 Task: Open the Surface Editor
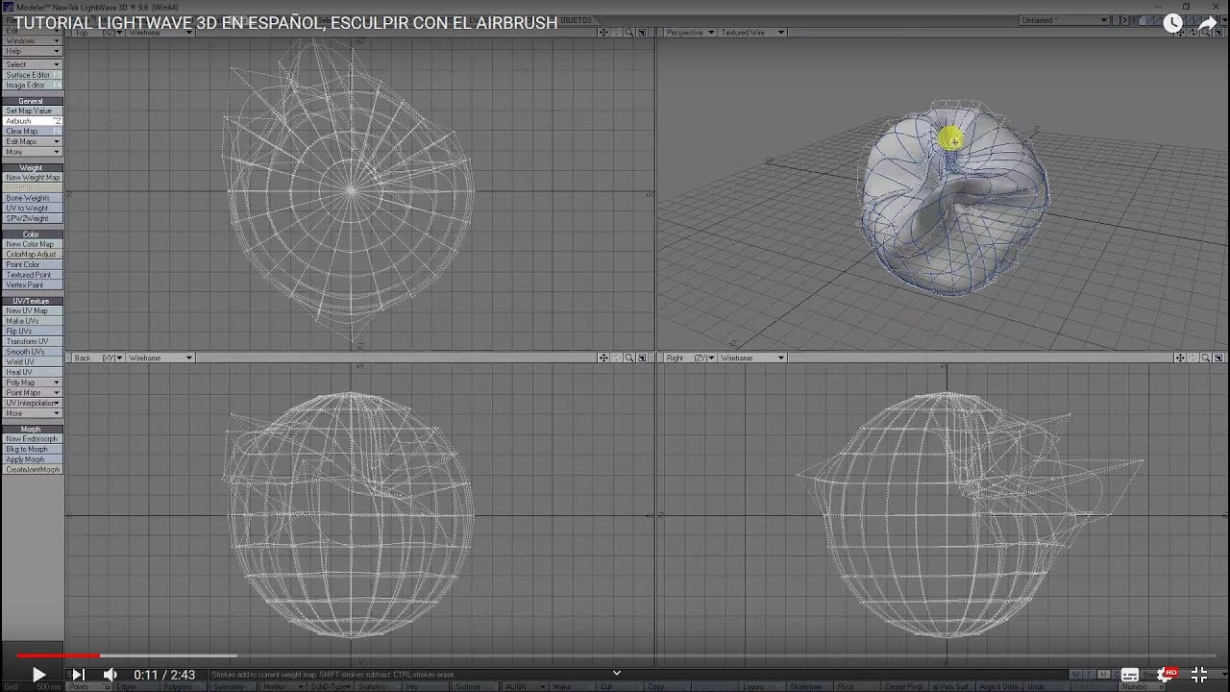33,75
